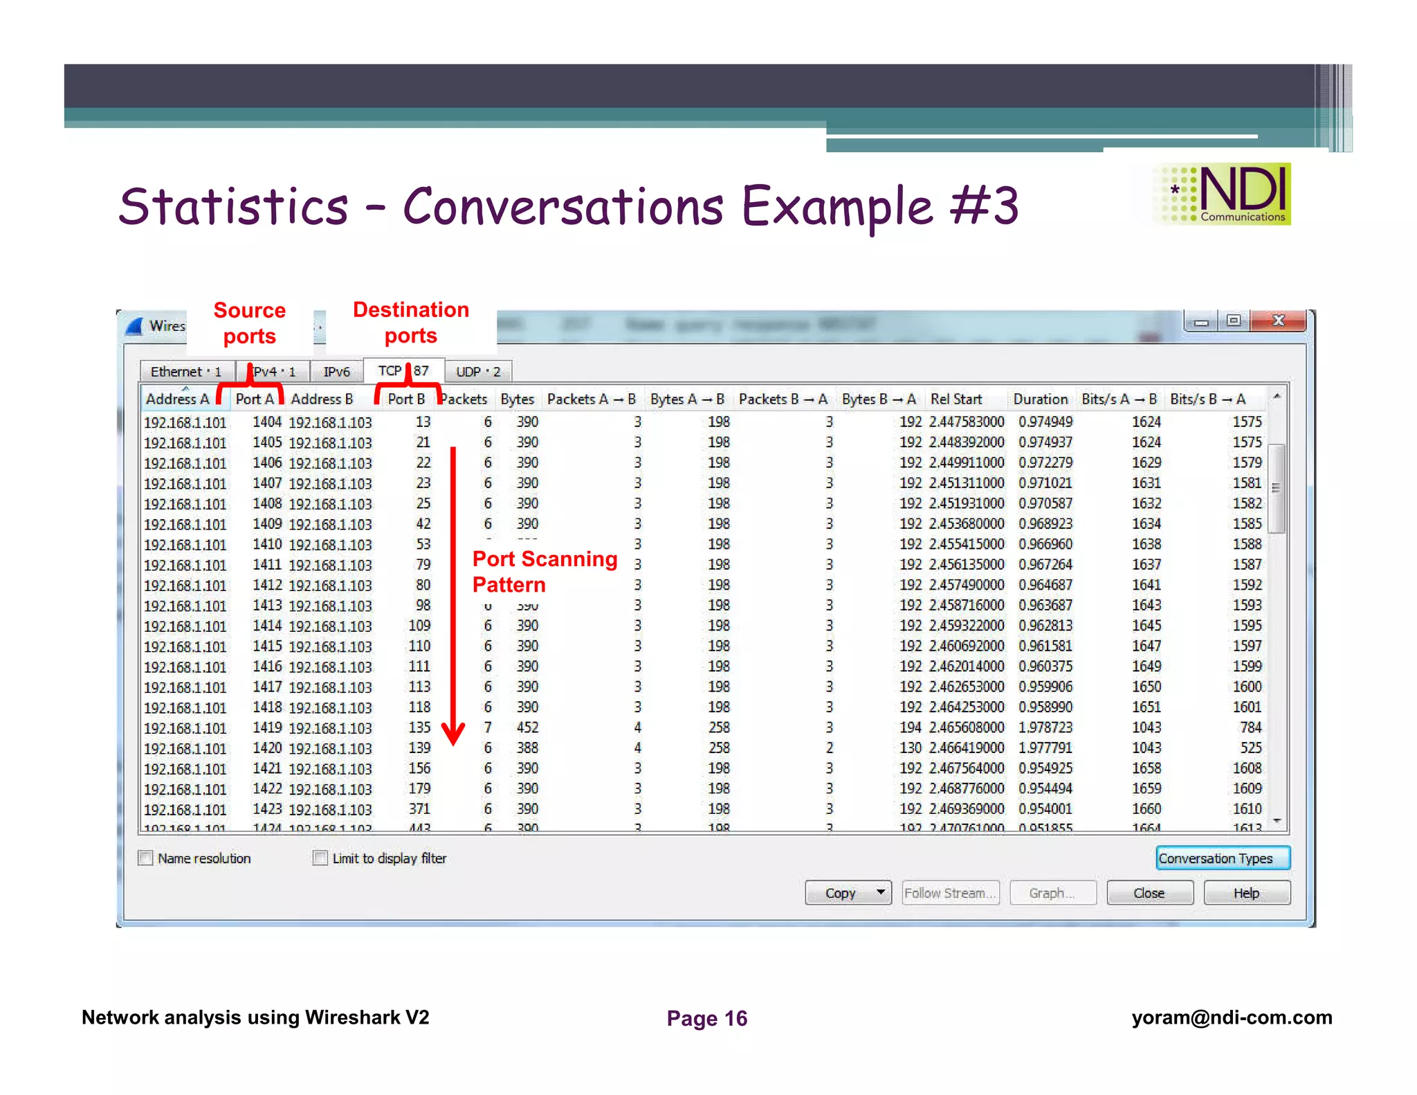Tick Limit to display filter checkbox

320,858
